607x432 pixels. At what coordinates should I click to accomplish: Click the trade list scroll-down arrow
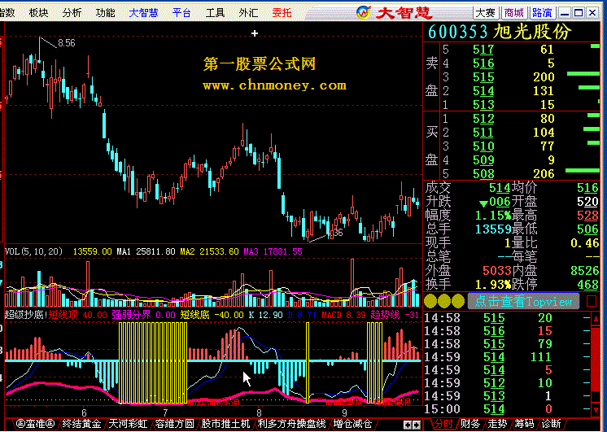(596, 410)
